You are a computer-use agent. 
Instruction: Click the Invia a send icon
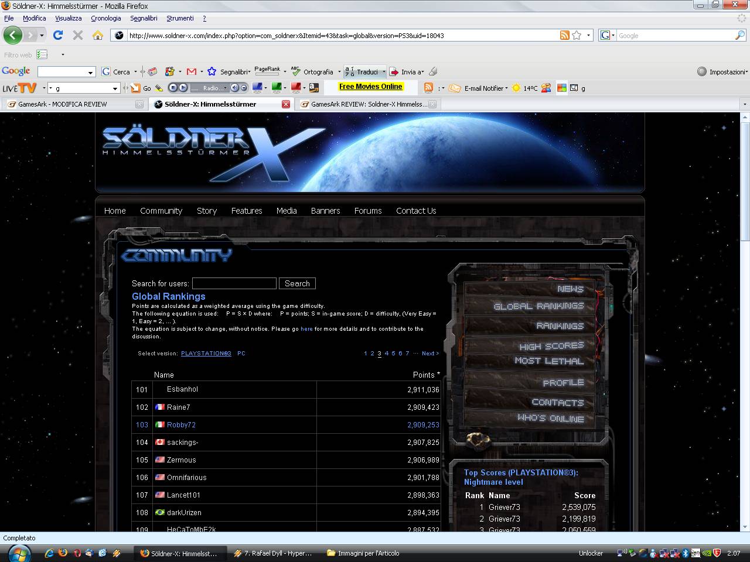tap(394, 71)
